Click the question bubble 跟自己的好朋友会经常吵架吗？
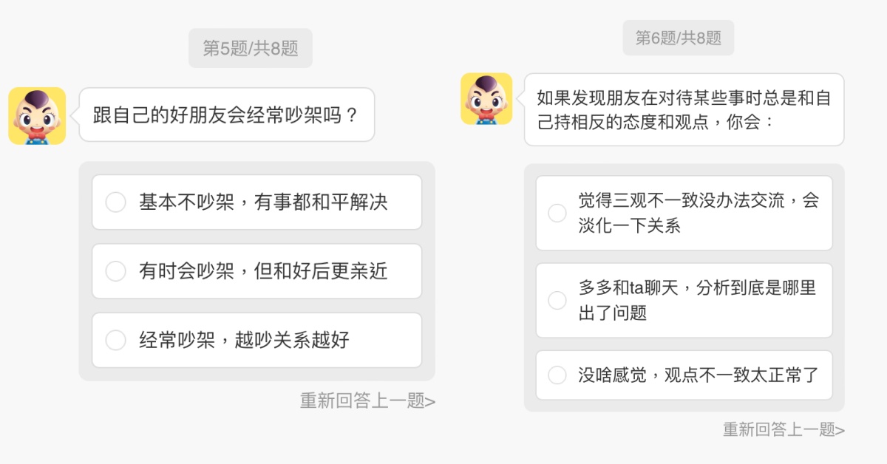This screenshot has width=887, height=464. pyautogui.click(x=226, y=115)
